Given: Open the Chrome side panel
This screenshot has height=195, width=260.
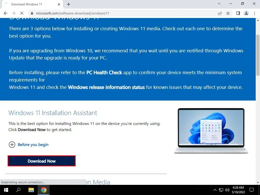Looking at the screenshot, I should 238,13.
